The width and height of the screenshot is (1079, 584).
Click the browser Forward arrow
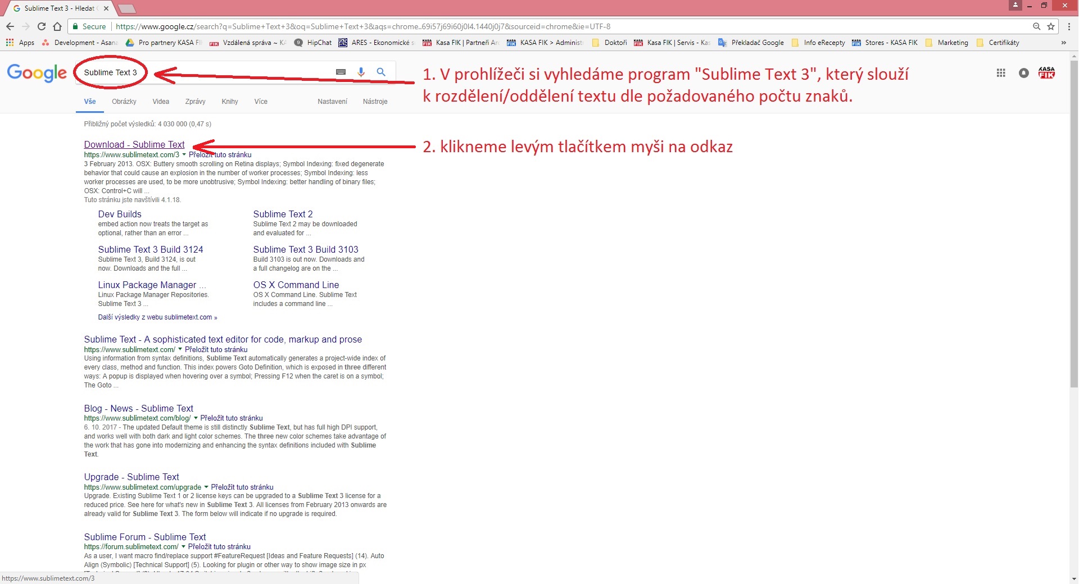point(26,26)
